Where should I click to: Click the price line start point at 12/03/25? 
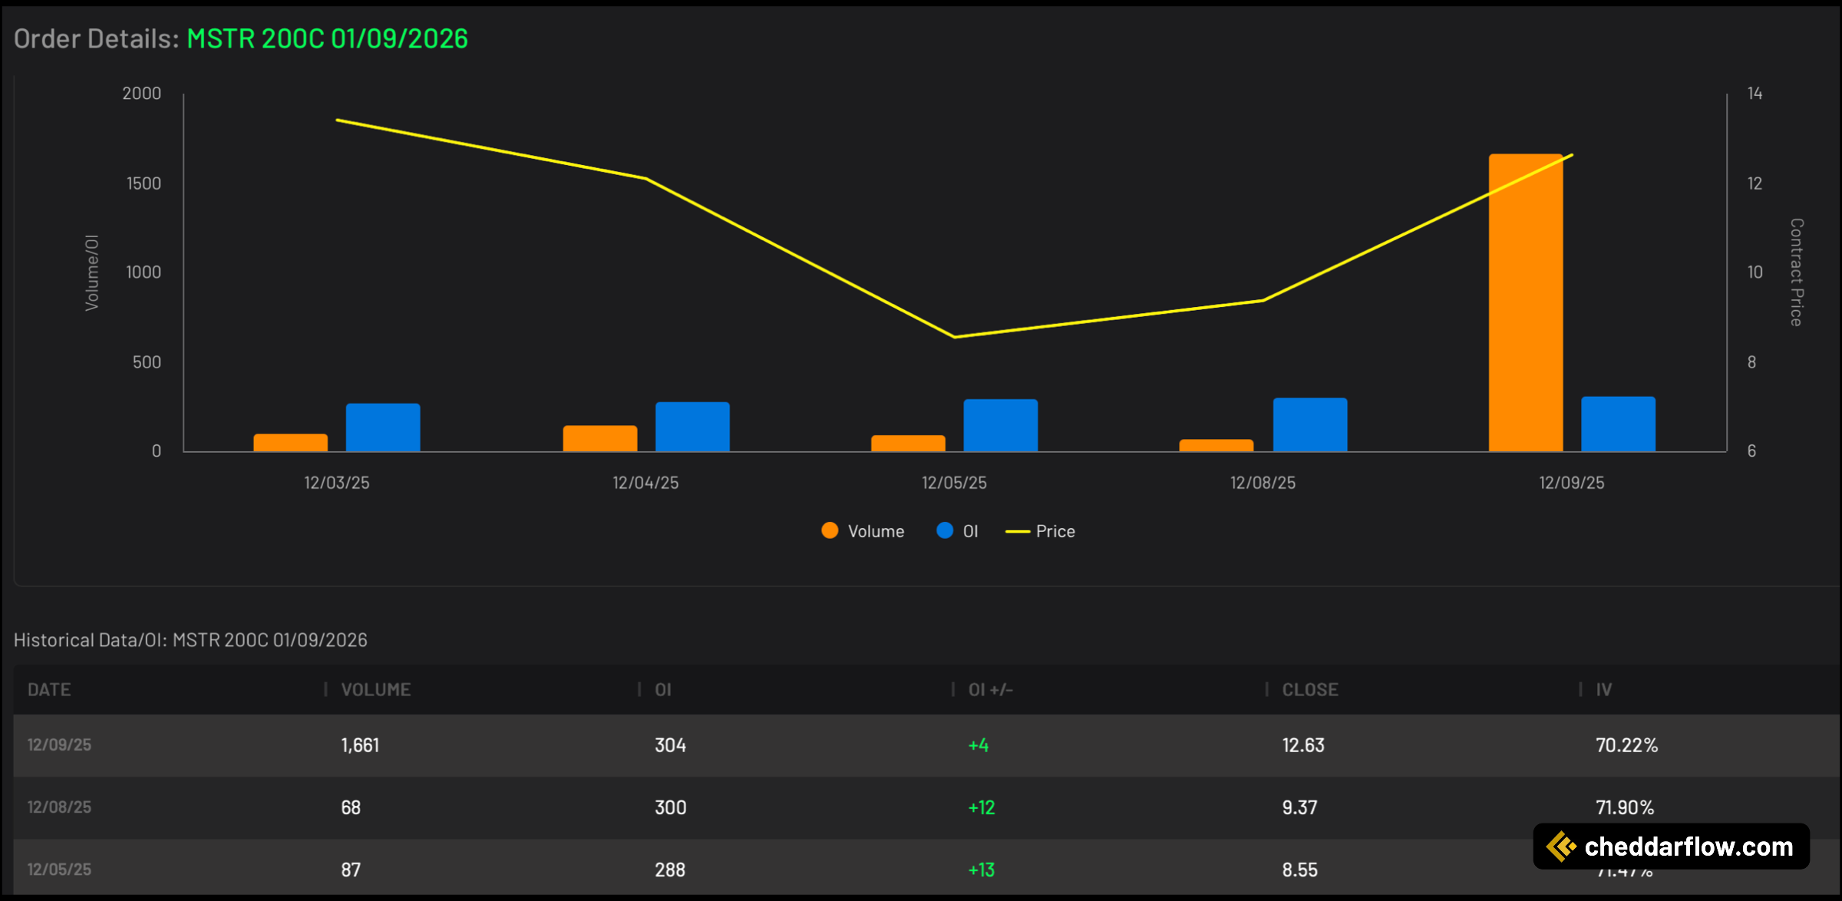coord(337,120)
